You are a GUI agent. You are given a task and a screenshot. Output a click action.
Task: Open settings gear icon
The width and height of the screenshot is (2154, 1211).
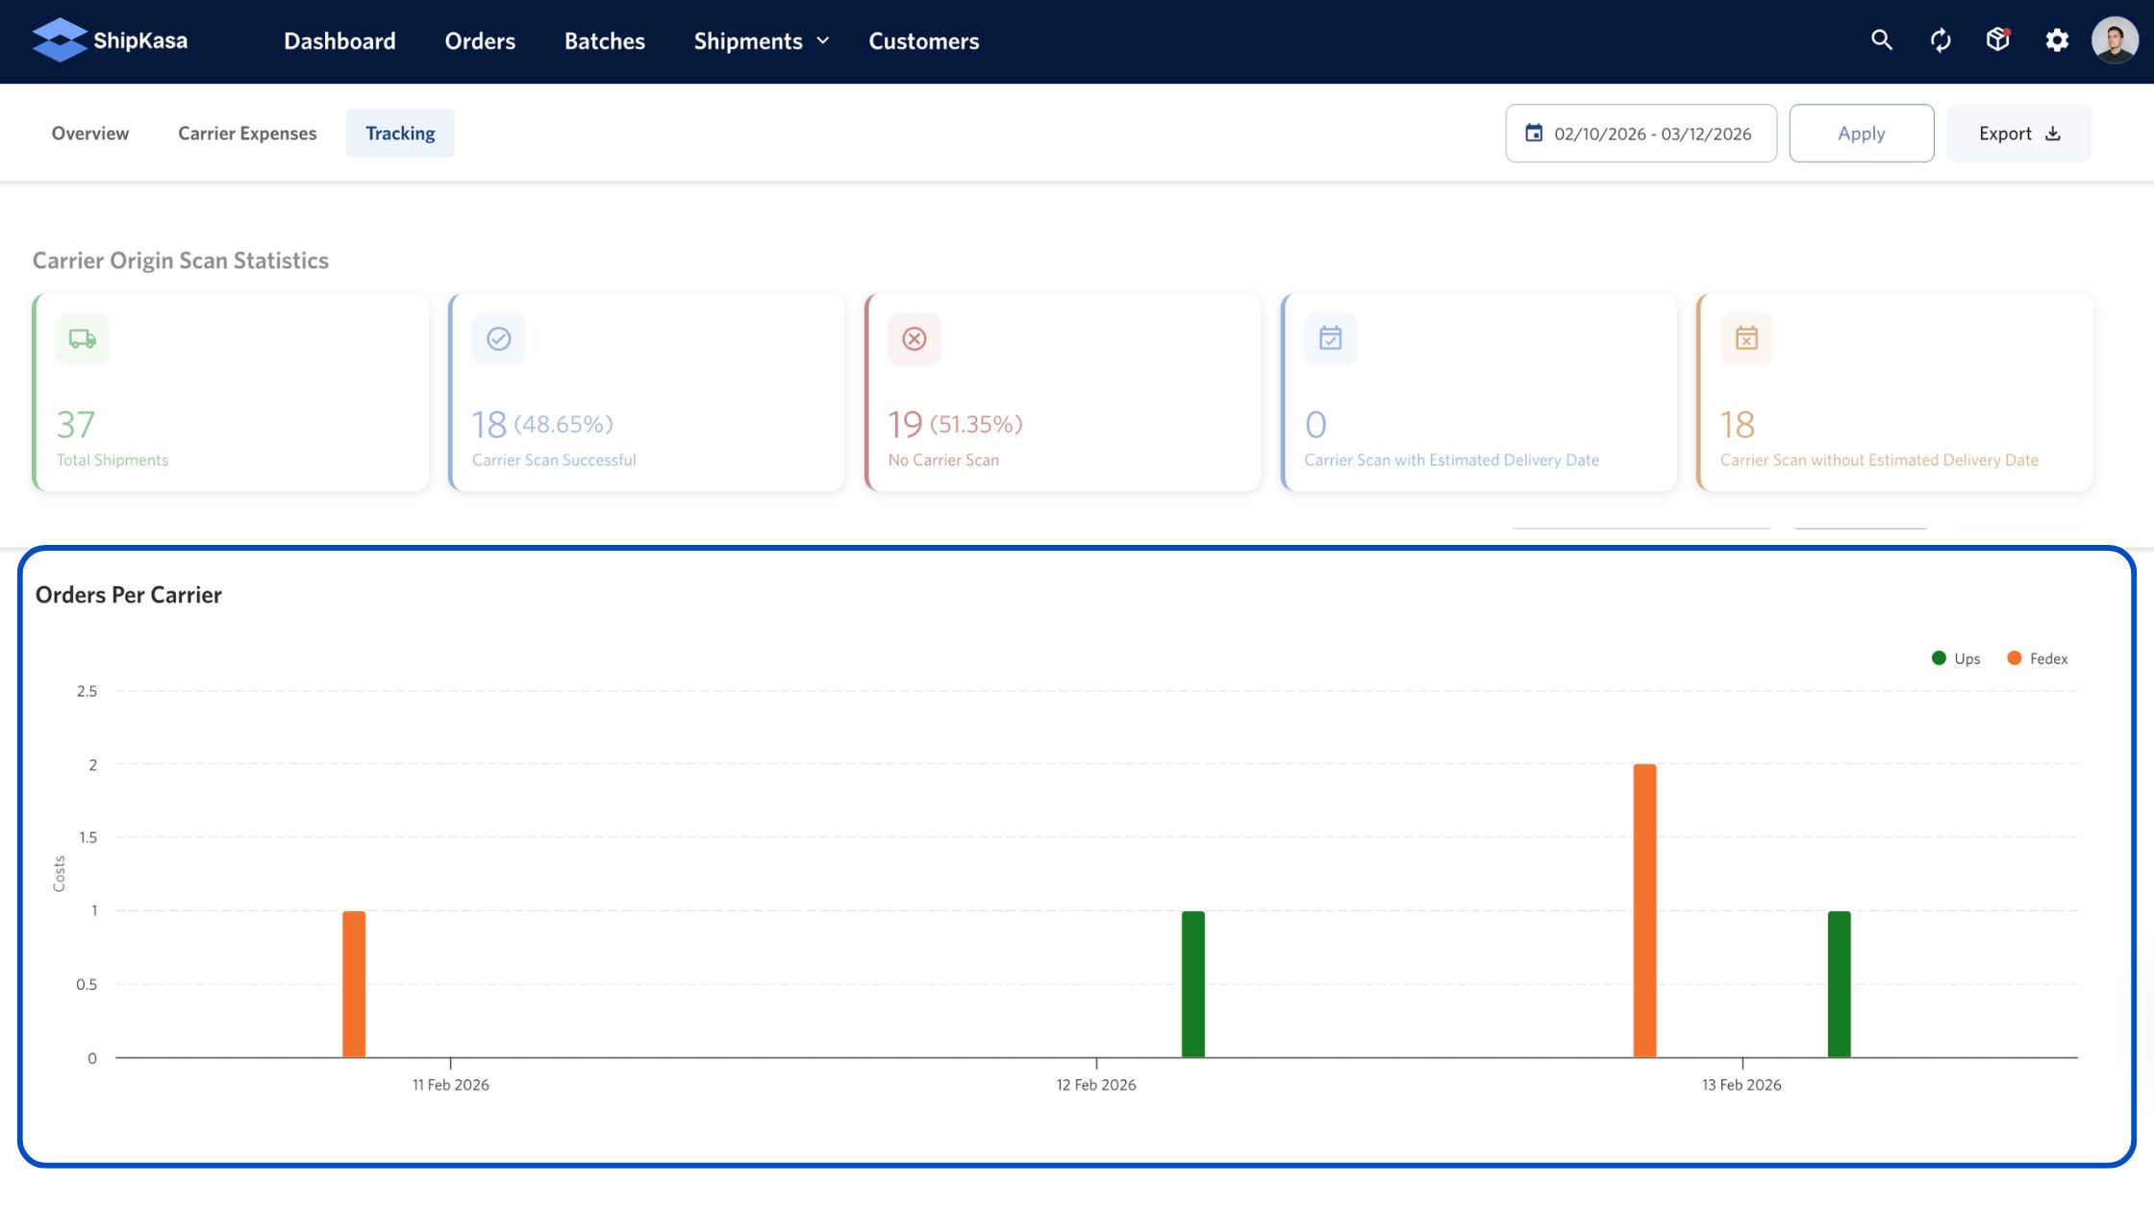coord(2056,40)
